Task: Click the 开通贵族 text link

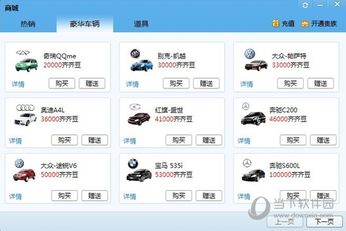Action: click(x=324, y=23)
